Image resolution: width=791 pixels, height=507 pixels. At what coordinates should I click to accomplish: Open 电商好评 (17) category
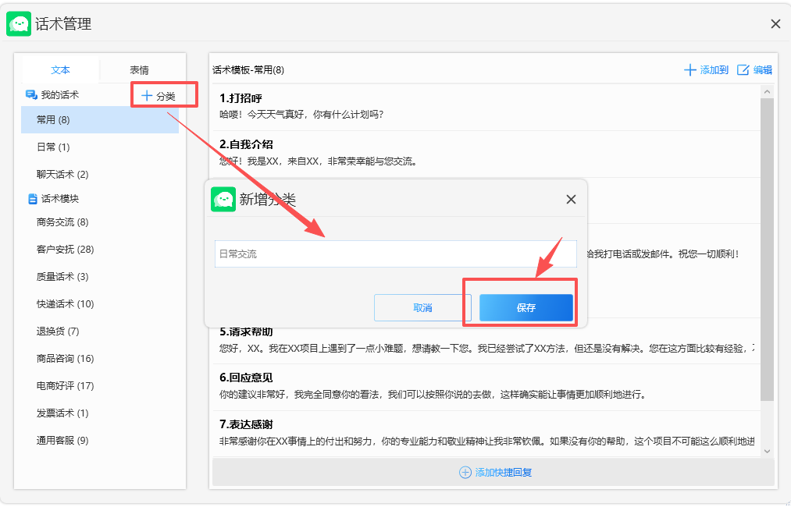[65, 386]
